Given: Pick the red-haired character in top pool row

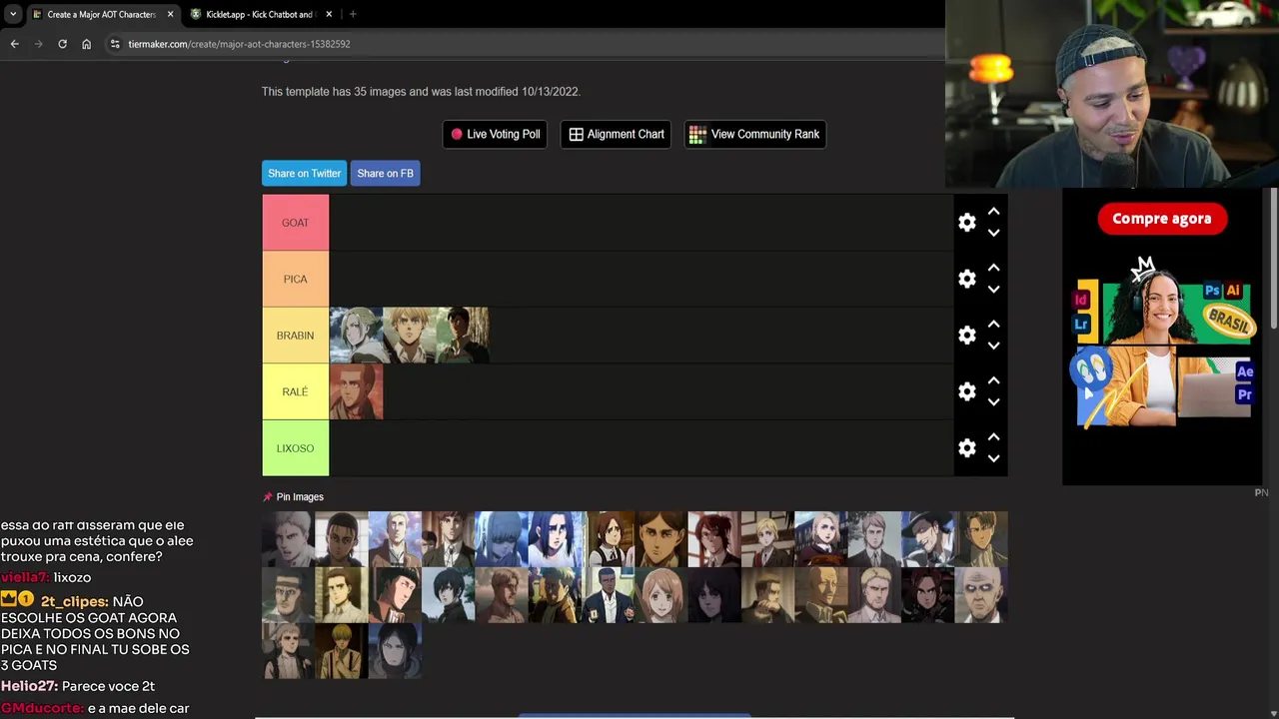Looking at the screenshot, I should tap(714, 539).
